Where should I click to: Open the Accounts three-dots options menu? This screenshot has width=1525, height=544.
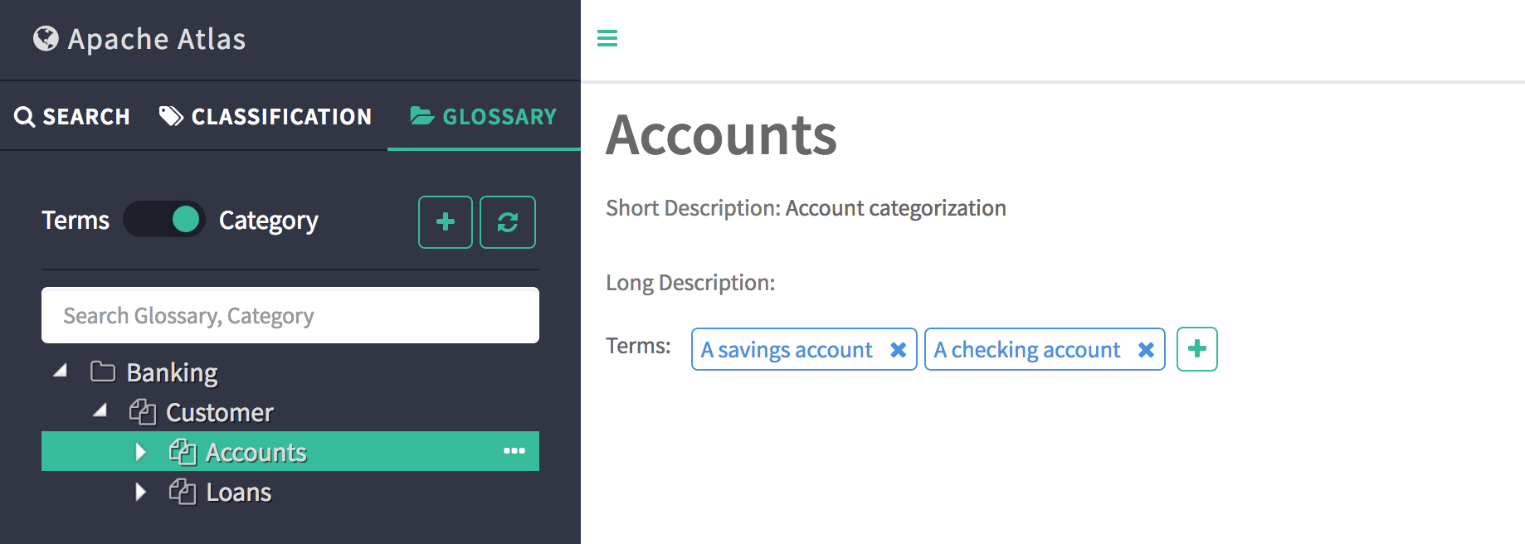pyautogui.click(x=514, y=451)
